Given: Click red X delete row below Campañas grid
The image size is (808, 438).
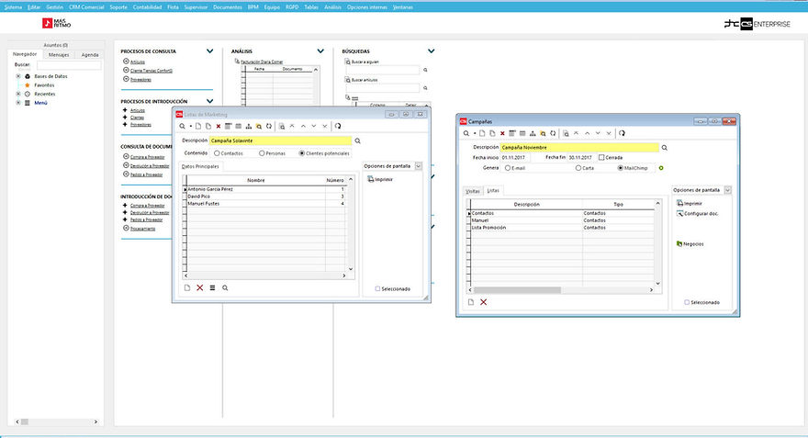Looking at the screenshot, I should [483, 302].
